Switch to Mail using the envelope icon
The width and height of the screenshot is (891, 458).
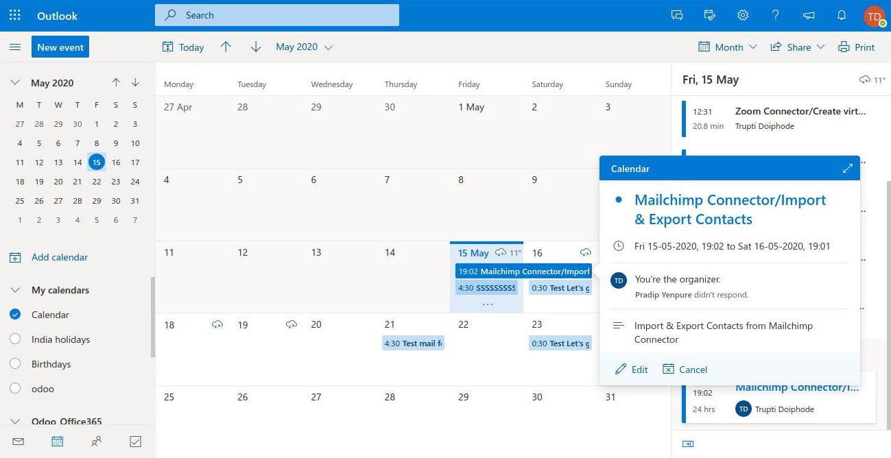point(18,442)
